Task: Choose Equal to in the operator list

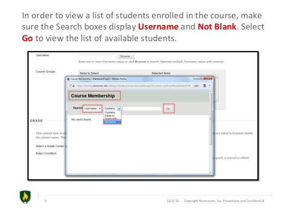Action: [110, 116]
